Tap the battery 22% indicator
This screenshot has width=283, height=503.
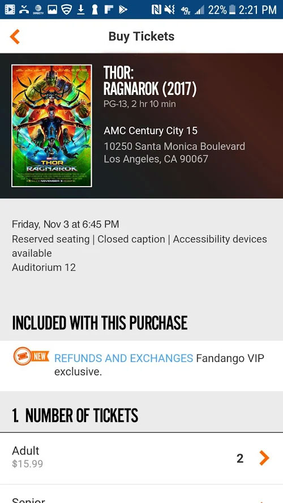tap(222, 10)
